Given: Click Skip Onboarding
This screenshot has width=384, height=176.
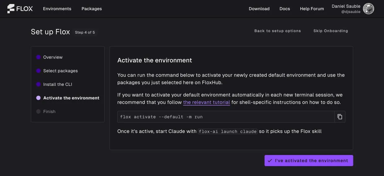Looking at the screenshot, I should click(x=330, y=31).
